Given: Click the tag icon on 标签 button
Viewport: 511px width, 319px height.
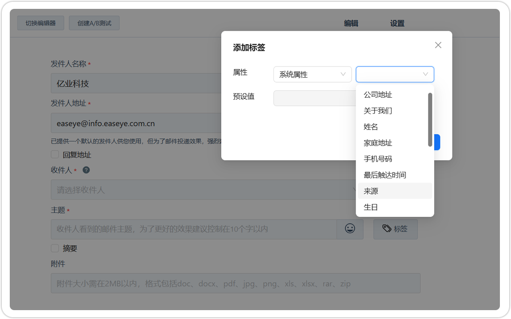Looking at the screenshot, I should 387,229.
